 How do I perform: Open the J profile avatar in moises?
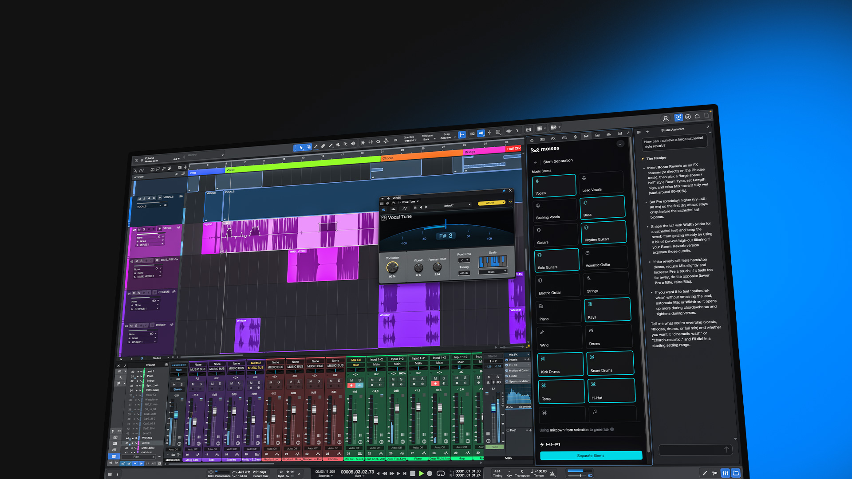coord(620,144)
